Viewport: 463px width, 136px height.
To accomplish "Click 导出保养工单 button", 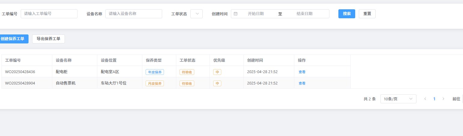I will (48, 39).
